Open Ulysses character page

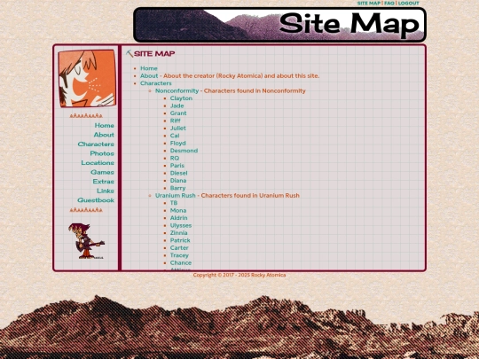(181, 225)
